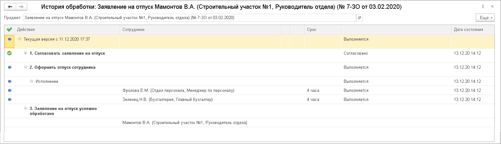Click the back navigation arrow

[x=10, y=7]
